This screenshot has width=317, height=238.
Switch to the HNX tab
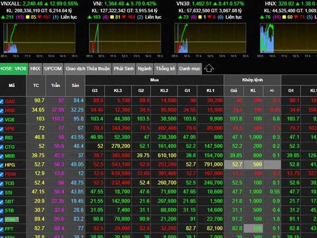coord(35,69)
